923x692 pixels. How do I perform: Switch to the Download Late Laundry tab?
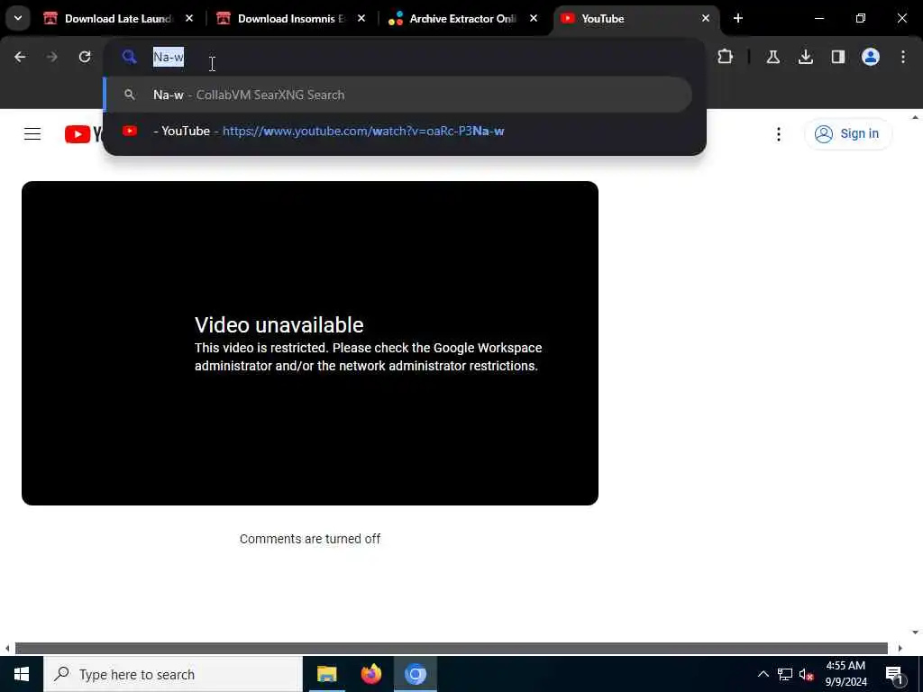point(117,19)
